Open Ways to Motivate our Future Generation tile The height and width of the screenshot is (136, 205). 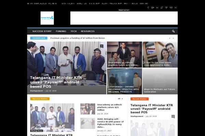(x=160, y=81)
